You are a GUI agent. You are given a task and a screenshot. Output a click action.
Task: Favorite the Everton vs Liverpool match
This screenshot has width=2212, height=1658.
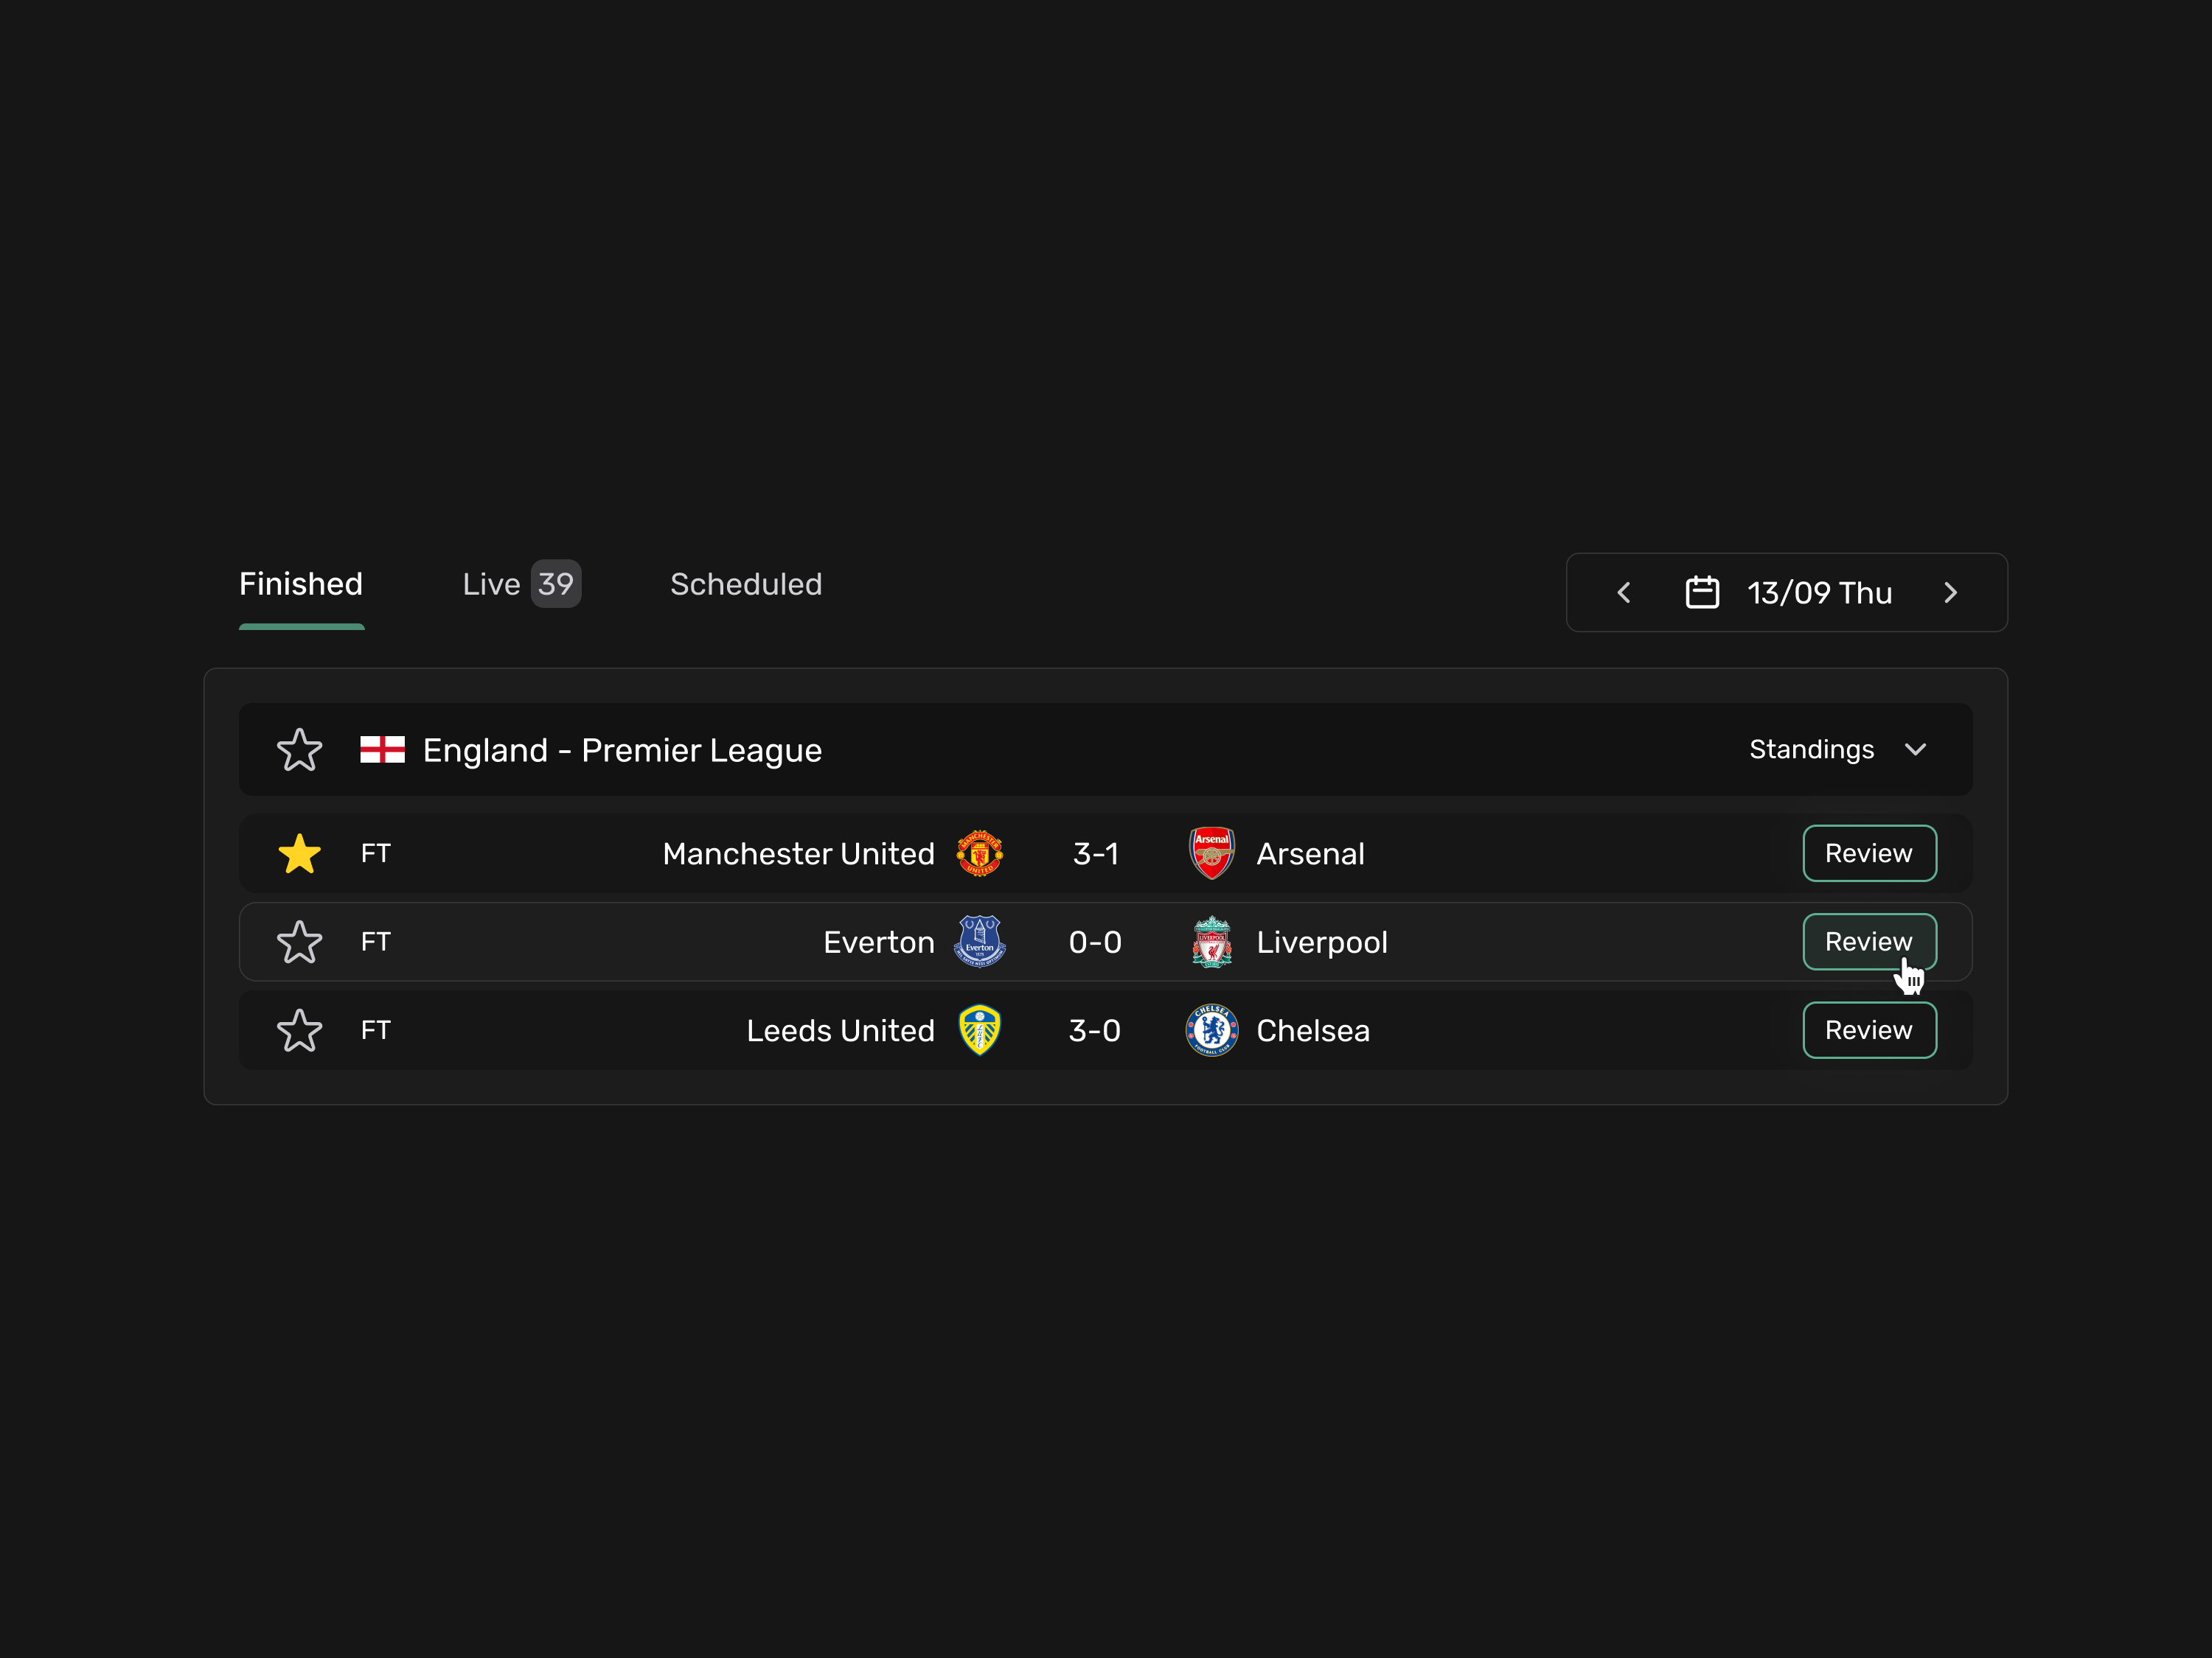pos(299,942)
